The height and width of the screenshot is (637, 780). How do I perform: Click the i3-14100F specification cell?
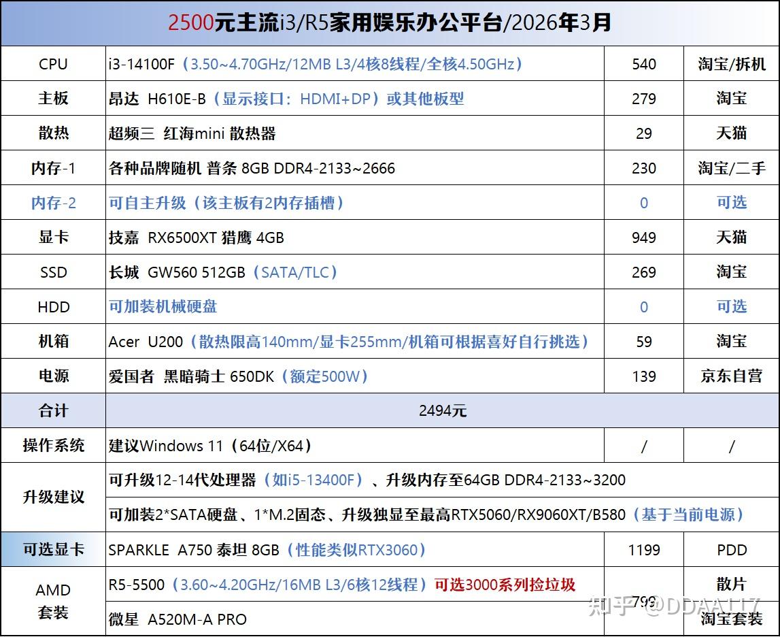[x=355, y=64]
